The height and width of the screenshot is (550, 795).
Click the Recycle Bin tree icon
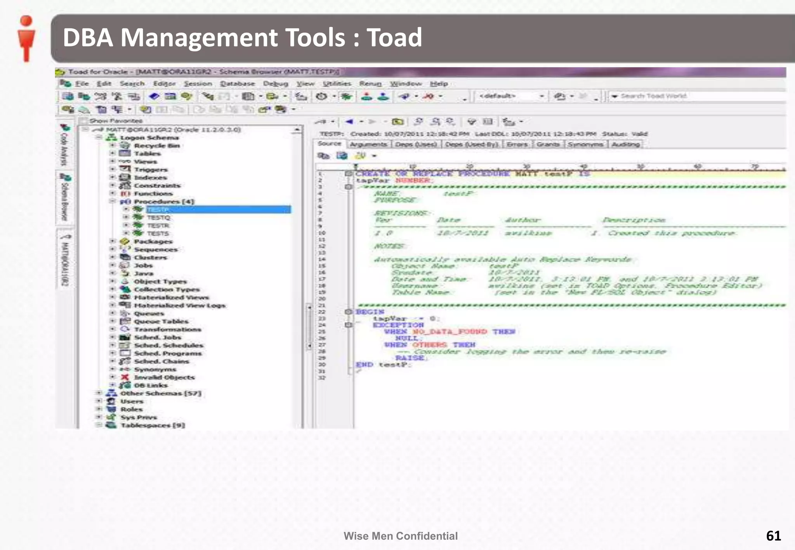pyautogui.click(x=125, y=145)
